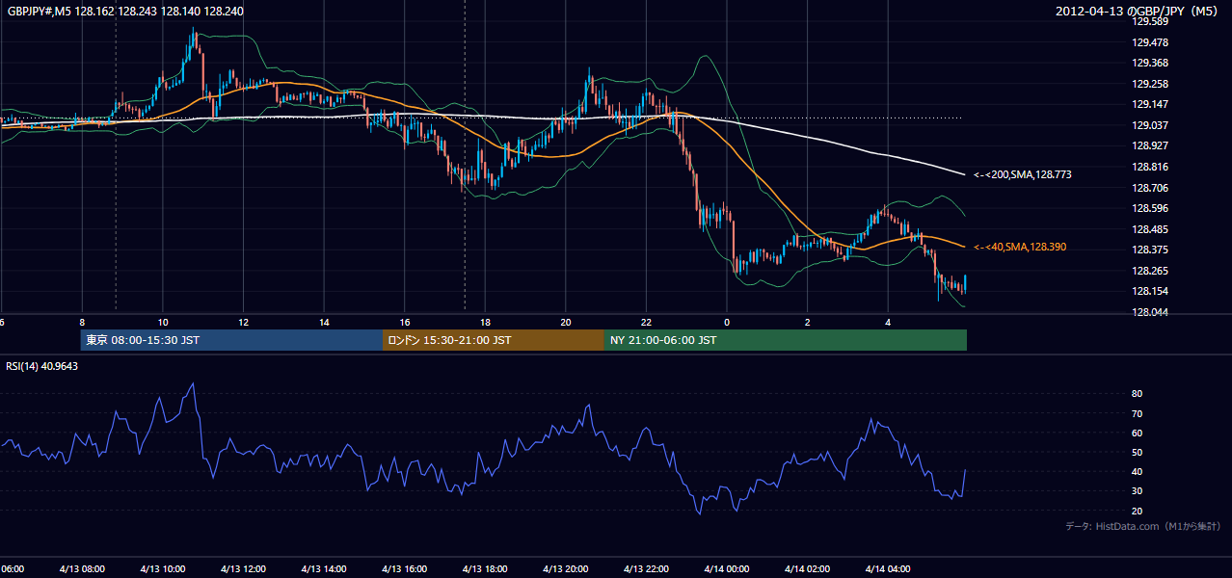Click bottom time label 4/13 20:00

(566, 569)
